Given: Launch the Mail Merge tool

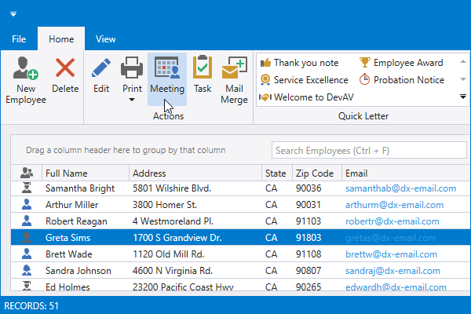Looking at the screenshot, I should point(233,68).
